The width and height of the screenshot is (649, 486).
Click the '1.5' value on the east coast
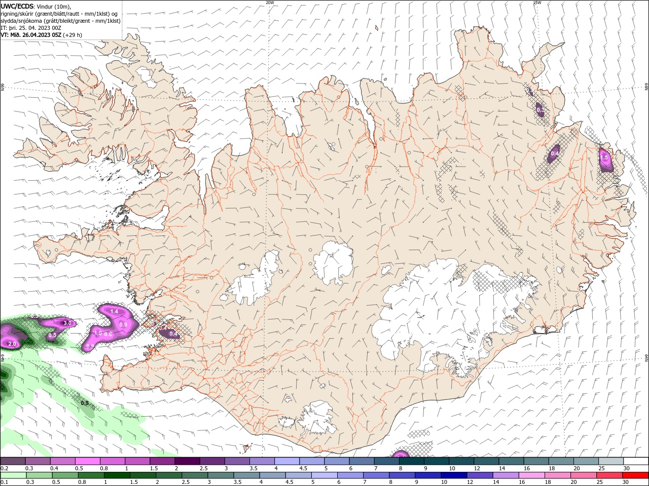(604, 158)
